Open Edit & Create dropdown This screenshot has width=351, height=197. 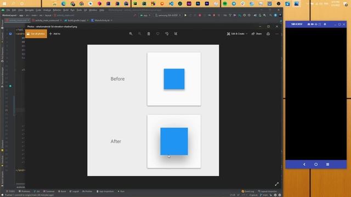point(237,34)
